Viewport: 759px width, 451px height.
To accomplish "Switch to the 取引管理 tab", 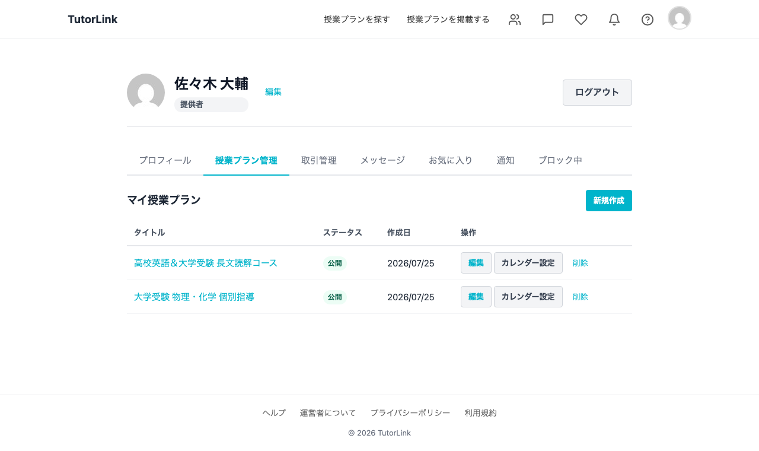I will pos(319,160).
